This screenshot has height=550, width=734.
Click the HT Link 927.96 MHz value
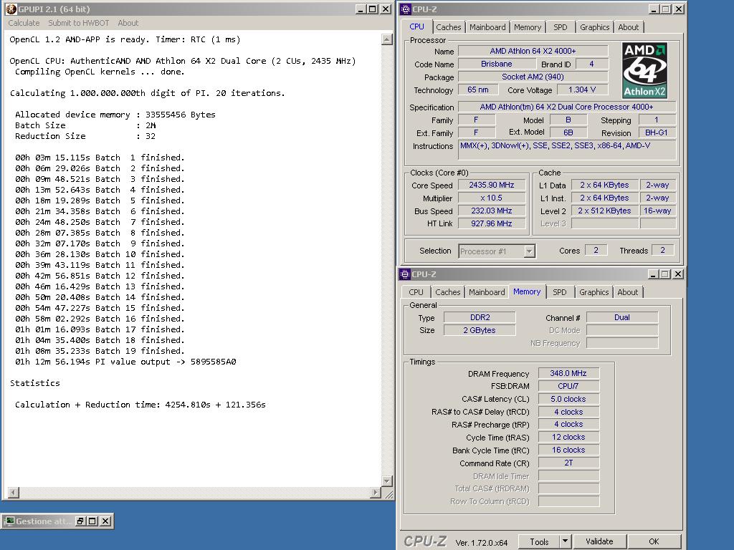492,223
